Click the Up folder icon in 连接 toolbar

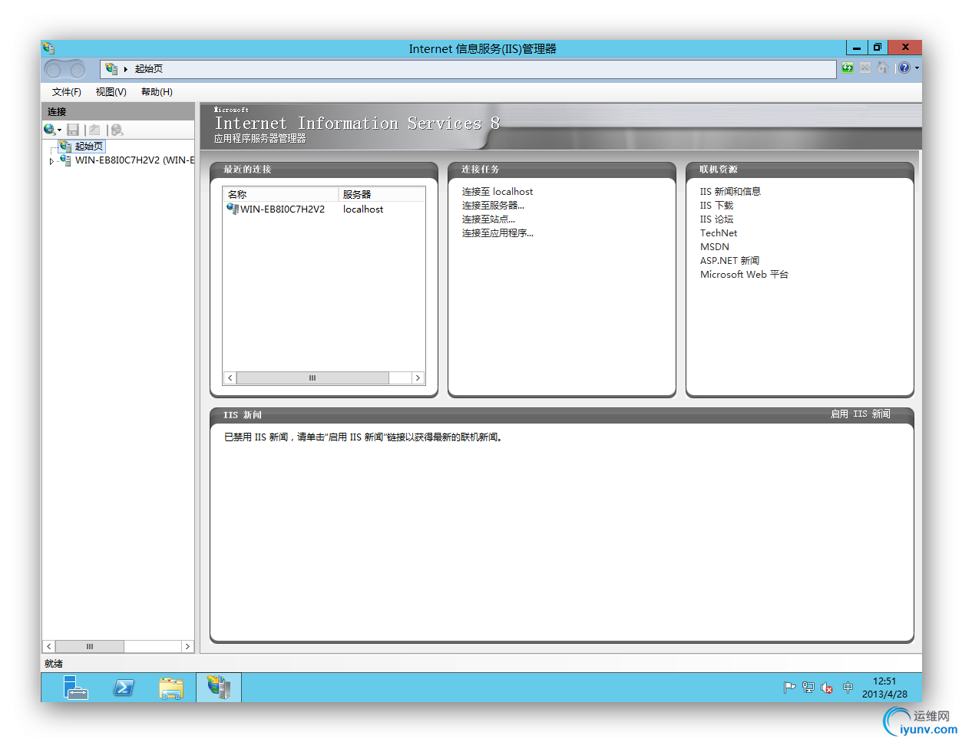pos(94,130)
